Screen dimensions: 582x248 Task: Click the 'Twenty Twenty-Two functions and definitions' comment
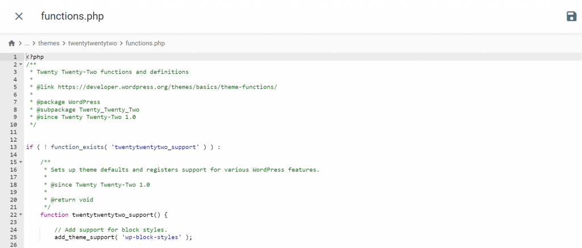click(x=113, y=72)
